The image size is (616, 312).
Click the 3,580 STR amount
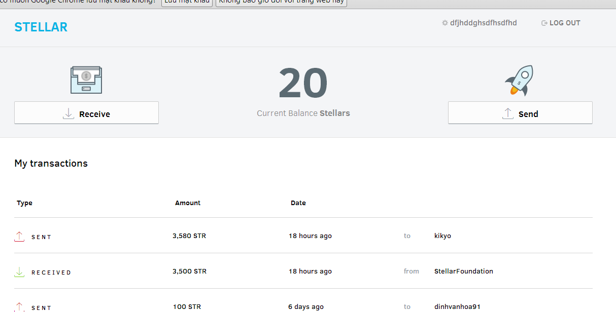pyautogui.click(x=189, y=236)
